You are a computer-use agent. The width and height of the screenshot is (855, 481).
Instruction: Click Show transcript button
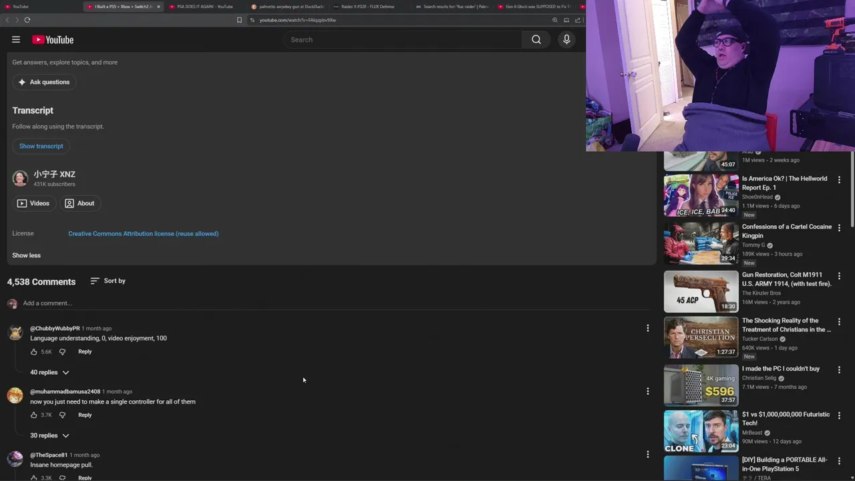tap(41, 146)
